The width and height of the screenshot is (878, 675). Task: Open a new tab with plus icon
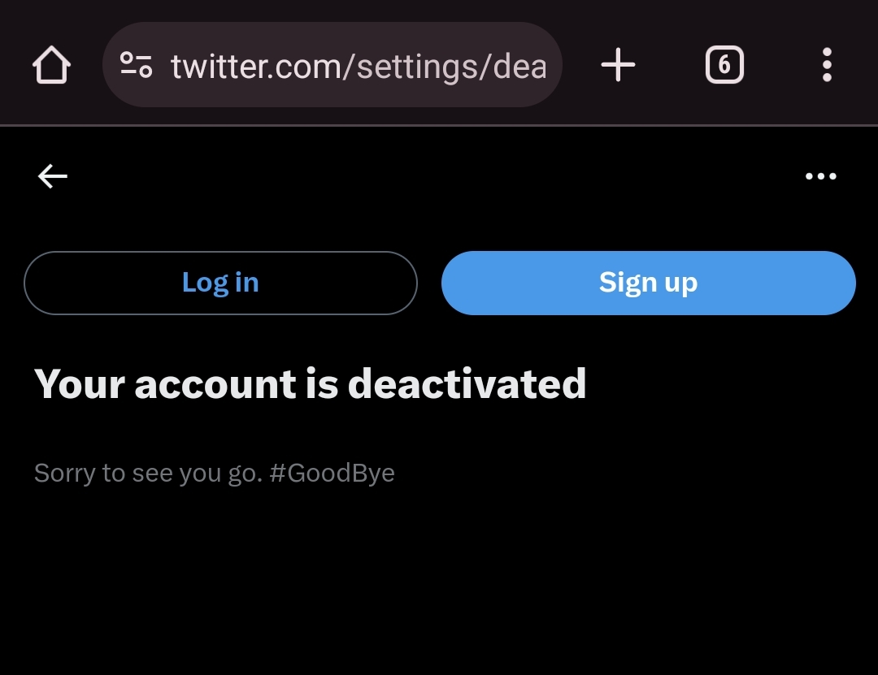[x=618, y=65]
